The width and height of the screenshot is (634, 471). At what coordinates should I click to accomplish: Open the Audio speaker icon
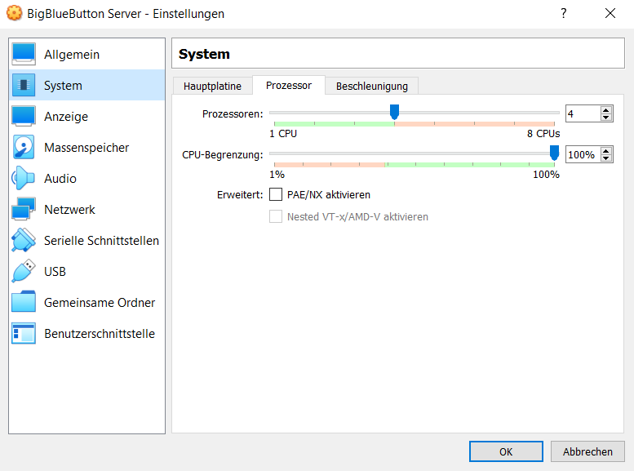(x=24, y=178)
